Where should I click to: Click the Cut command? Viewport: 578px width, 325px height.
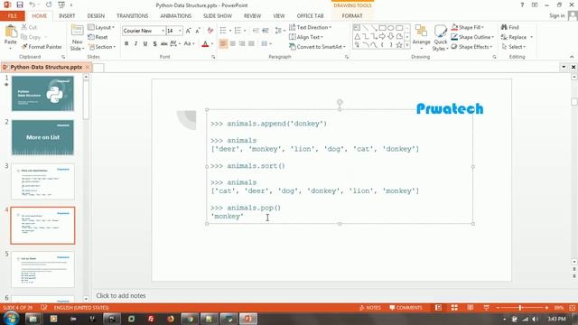coord(29,27)
